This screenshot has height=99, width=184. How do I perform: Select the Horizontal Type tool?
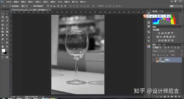(7, 39)
